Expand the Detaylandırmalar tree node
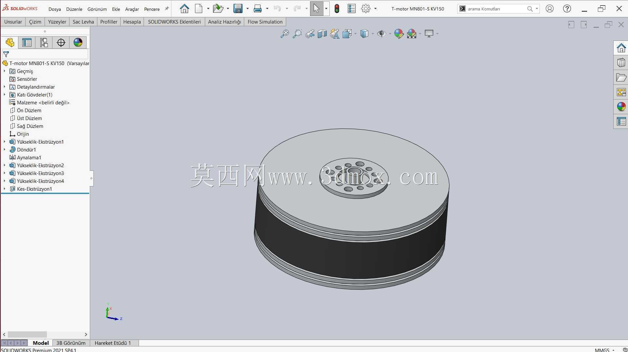The height and width of the screenshot is (352, 628). pyautogui.click(x=5, y=87)
